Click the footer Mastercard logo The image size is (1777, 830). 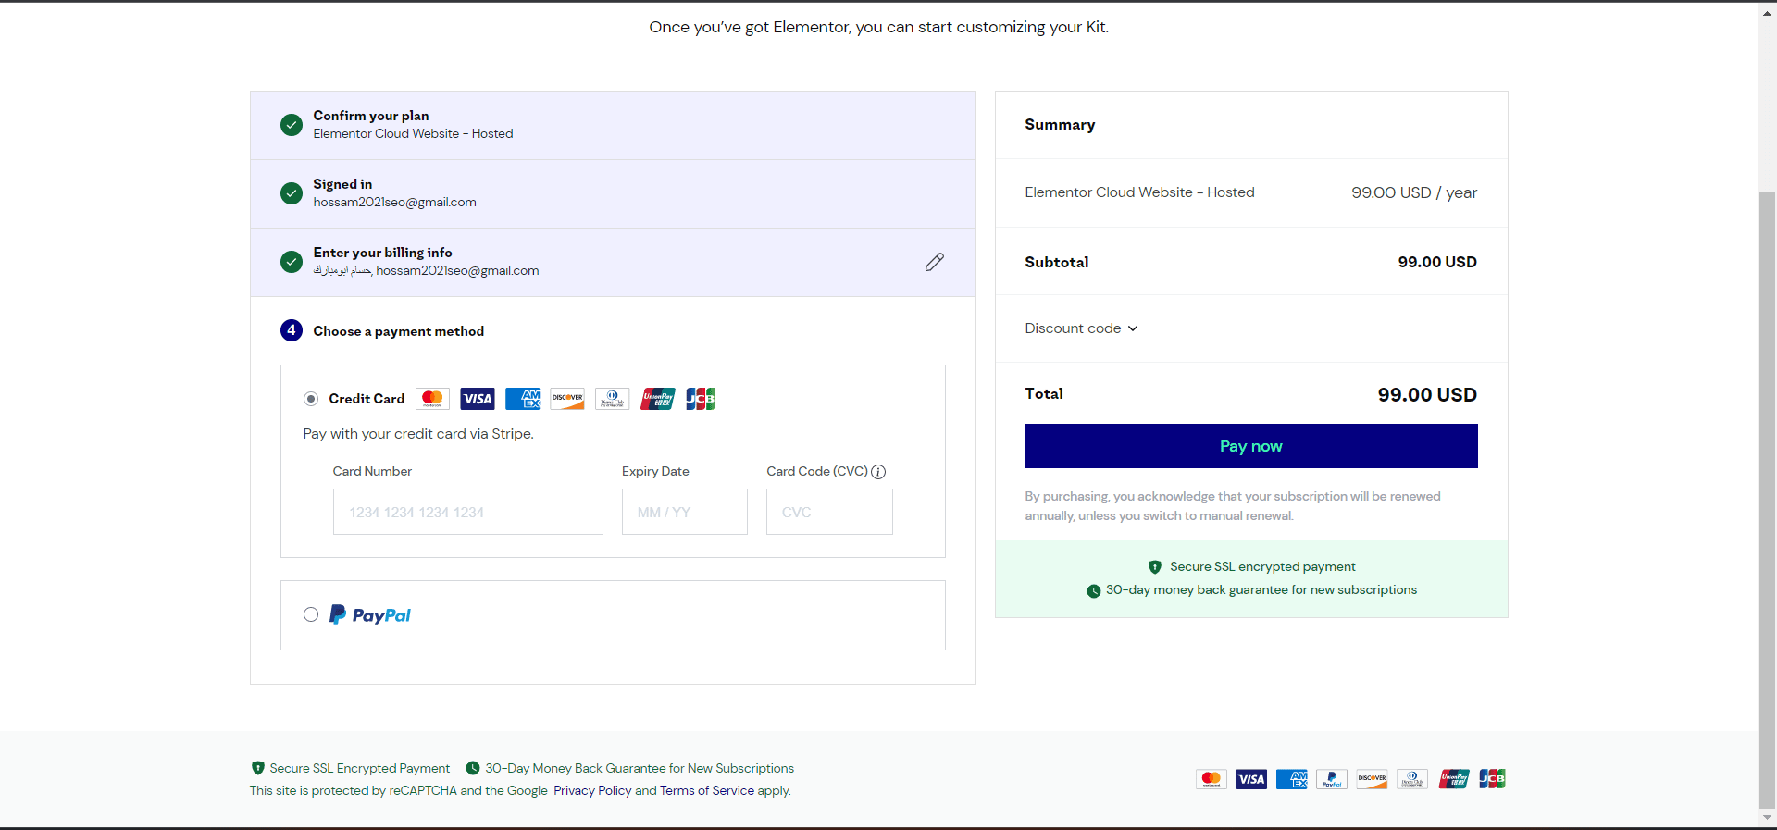(1212, 779)
